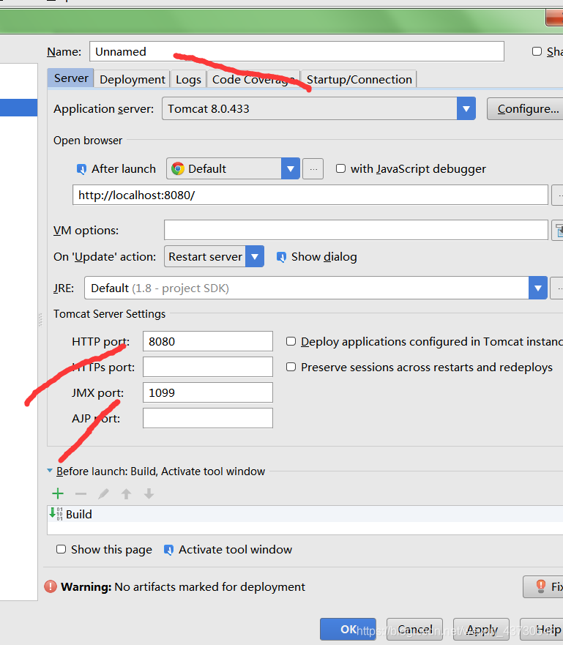Click the Configure... button

coord(526,109)
